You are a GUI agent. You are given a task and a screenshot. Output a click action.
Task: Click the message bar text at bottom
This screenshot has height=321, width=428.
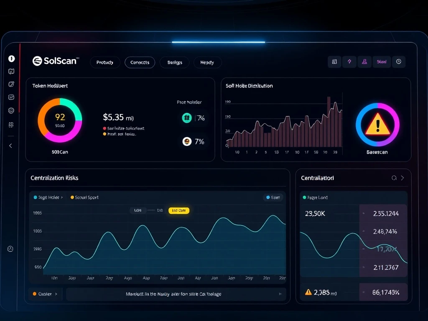tap(173, 294)
